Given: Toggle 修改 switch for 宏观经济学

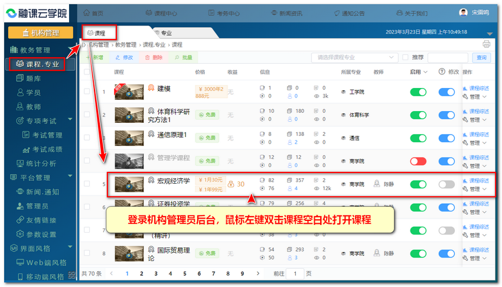Looking at the screenshot, I should click(x=446, y=184).
